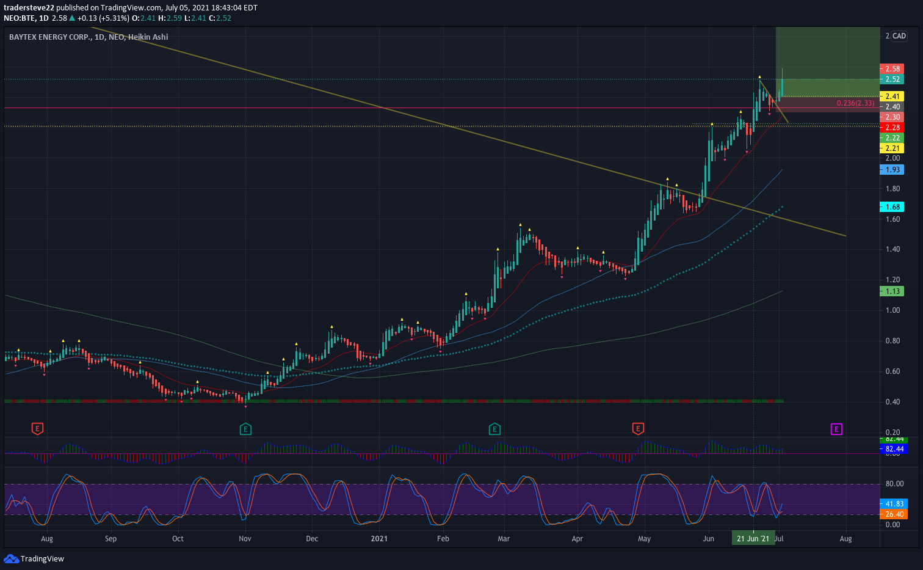Screen dimensions: 923x570
Task: Click the Oct label on time axis
Action: click(x=178, y=539)
